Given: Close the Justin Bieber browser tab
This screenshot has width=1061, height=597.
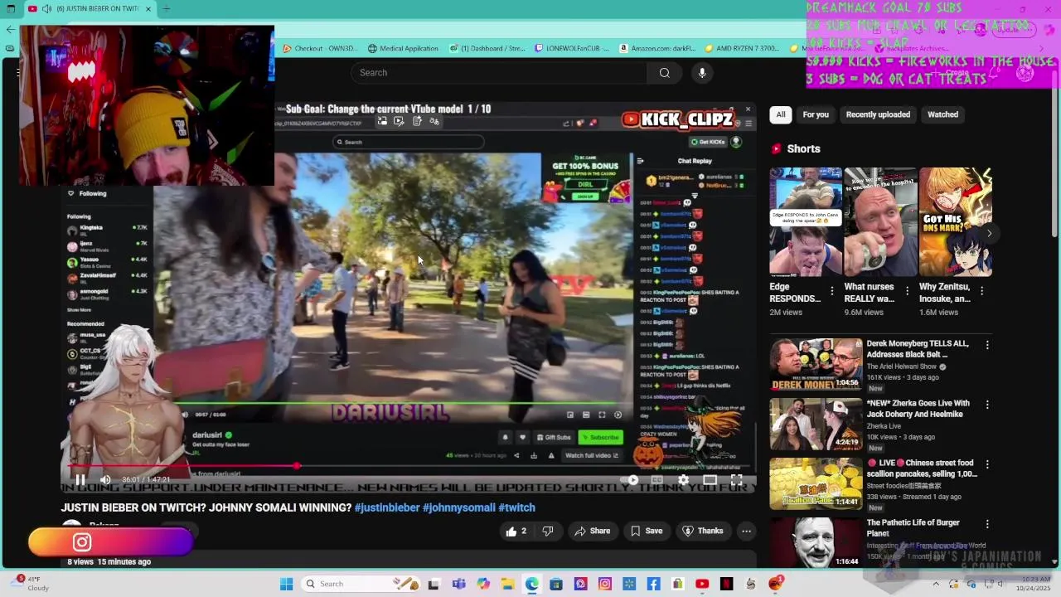Looking at the screenshot, I should click(x=148, y=8).
